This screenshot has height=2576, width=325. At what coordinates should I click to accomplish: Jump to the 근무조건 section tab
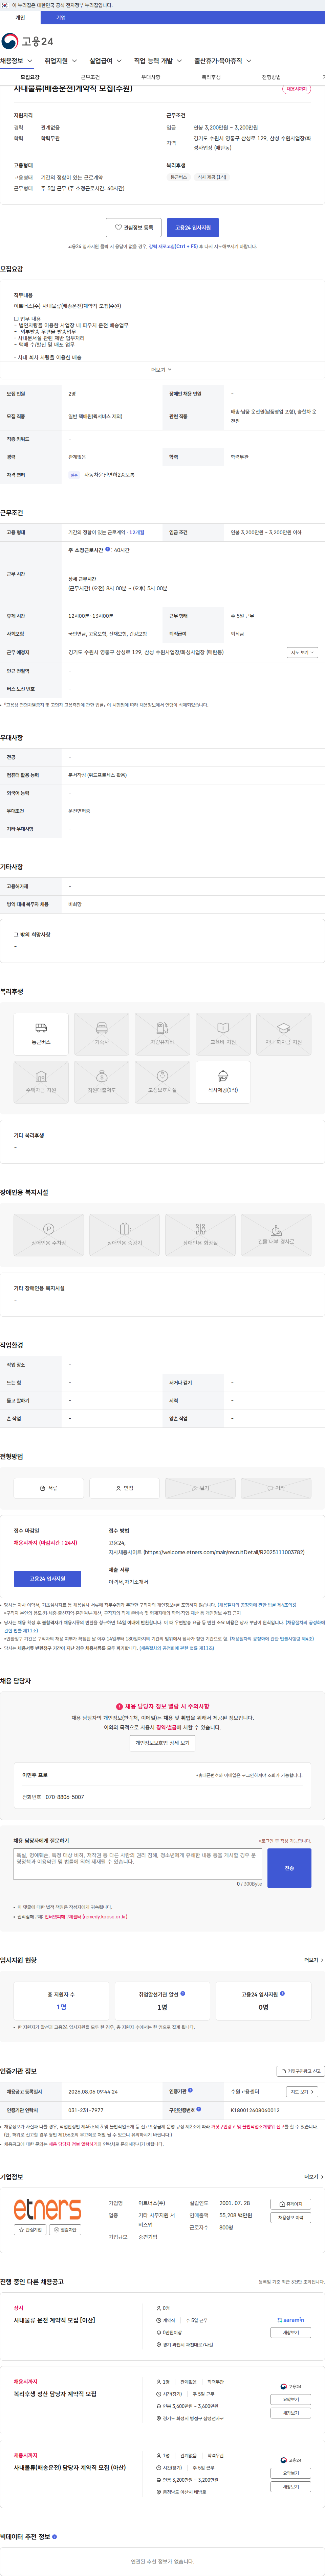click(90, 77)
